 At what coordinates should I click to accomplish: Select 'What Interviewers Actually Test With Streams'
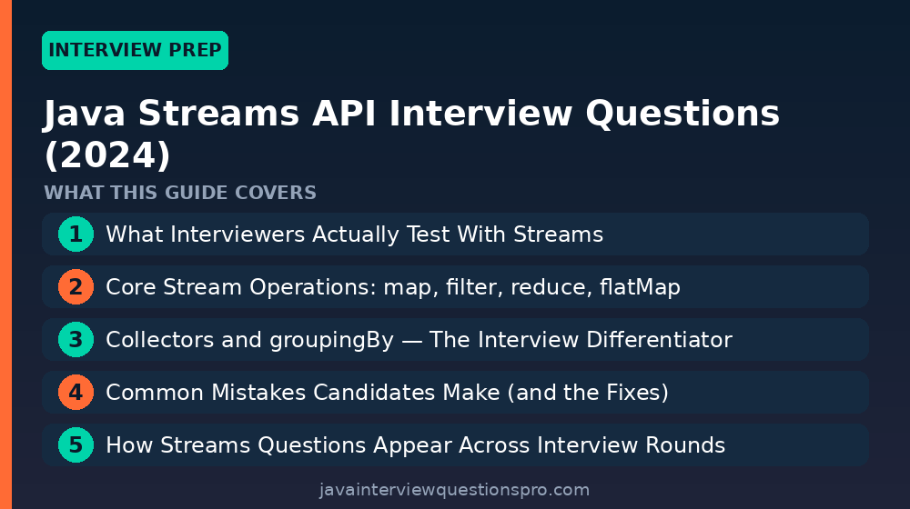(455, 235)
